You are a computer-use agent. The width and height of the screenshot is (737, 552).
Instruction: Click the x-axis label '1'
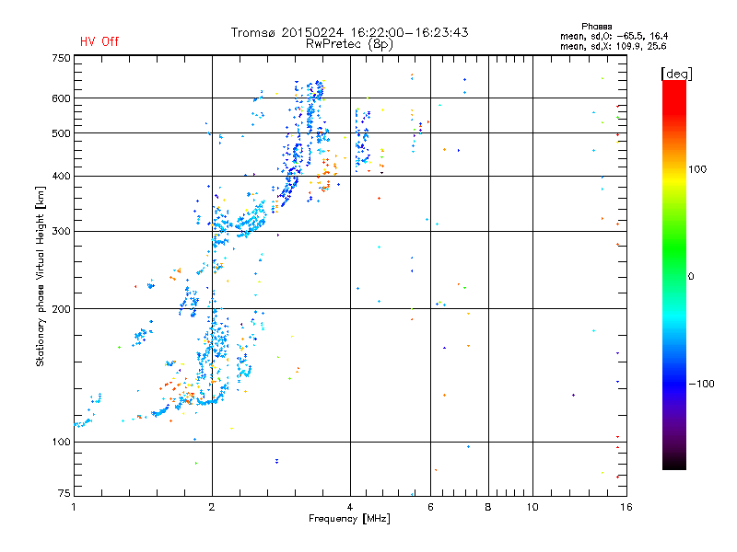coord(74,507)
